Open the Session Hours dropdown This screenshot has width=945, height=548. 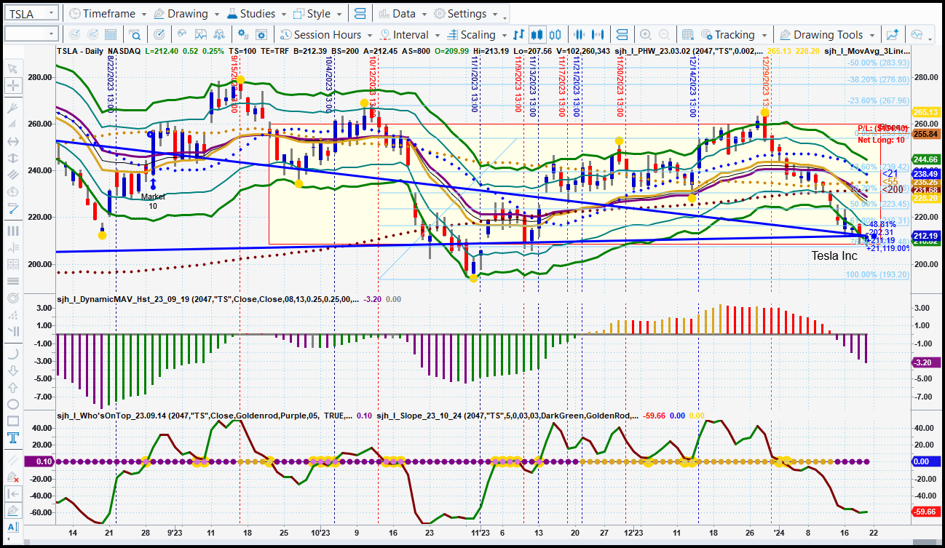327,34
